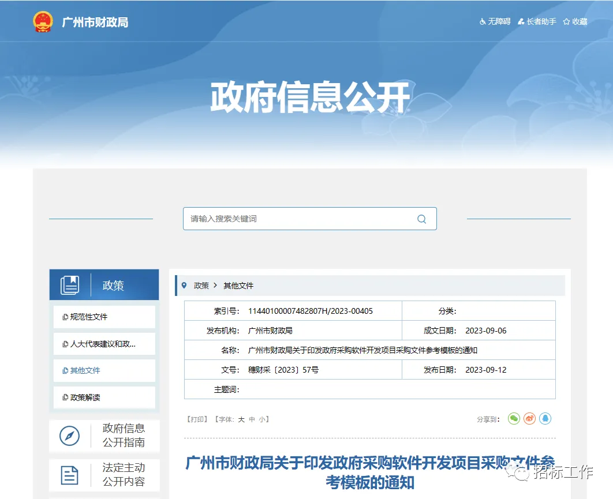Screen dimensions: 613x499
Task: Click publisher value 广州市财政局 in table
Action: click(x=270, y=331)
